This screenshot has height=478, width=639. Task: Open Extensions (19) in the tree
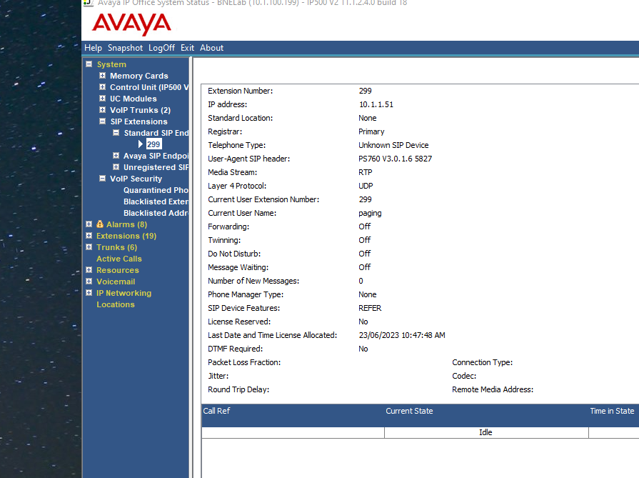[x=126, y=236]
